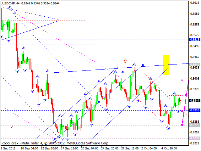This screenshot has height=151, width=201.
Task: Click the blue 0.9513 price level label
Action: pyautogui.click(x=194, y=40)
